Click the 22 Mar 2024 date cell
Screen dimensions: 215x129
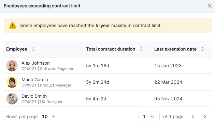pos(168,82)
